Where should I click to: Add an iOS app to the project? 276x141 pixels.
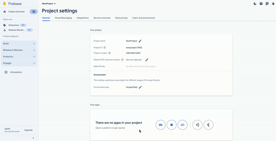click(x=161, y=125)
